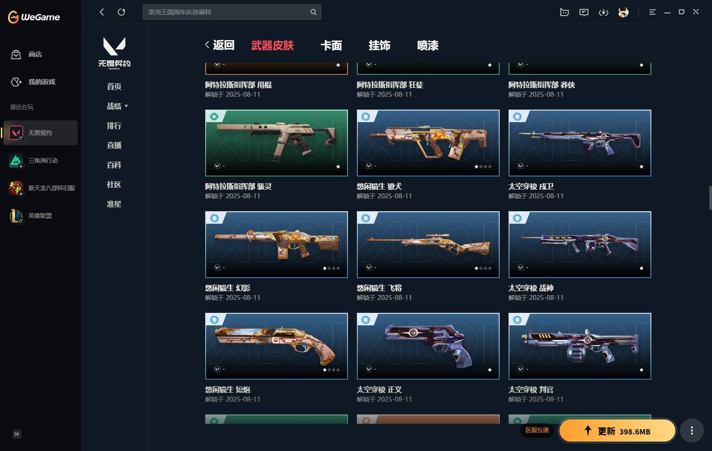712x451 pixels.
Task: Expand the 战绩 dropdown menu
Action: 126,106
